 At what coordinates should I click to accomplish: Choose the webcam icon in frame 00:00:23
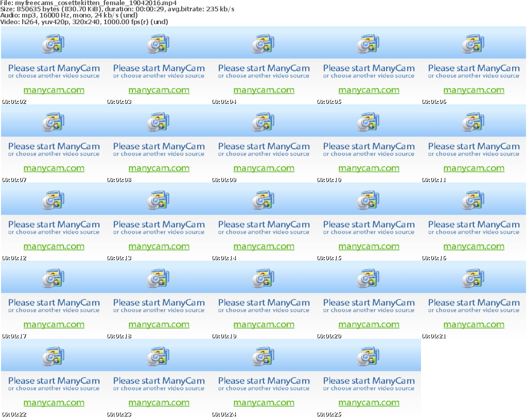[x=158, y=356]
